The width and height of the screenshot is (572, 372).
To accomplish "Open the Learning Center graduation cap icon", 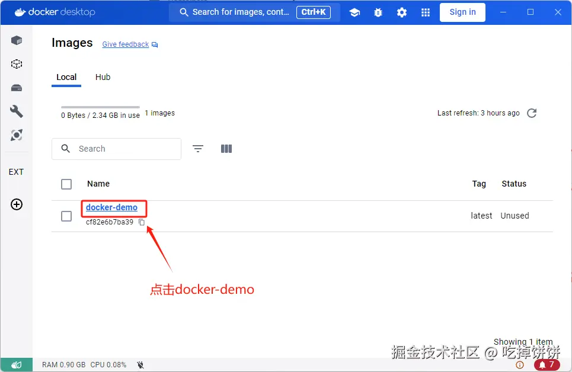I will tap(354, 12).
